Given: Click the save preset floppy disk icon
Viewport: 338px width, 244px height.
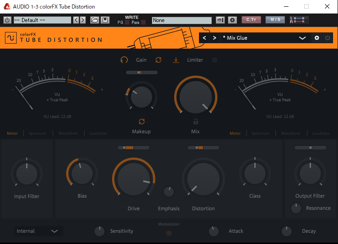Looking at the screenshot, I should pos(105,20).
